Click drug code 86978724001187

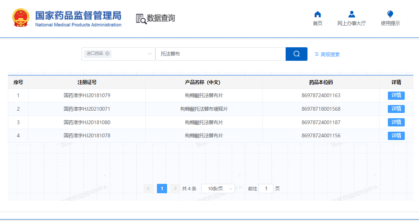click(x=321, y=122)
